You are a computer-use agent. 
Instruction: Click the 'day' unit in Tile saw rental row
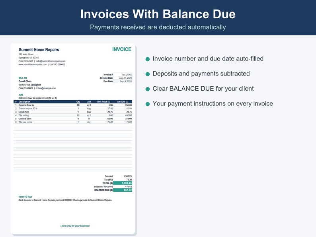tap(89, 122)
